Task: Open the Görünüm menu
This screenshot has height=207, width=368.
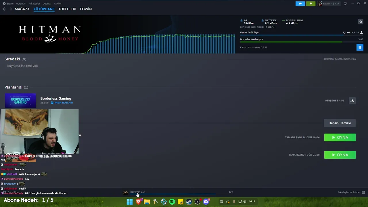Action: (21, 3)
